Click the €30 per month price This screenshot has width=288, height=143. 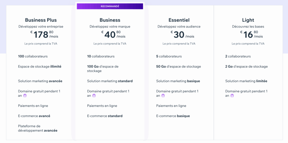coord(182,35)
